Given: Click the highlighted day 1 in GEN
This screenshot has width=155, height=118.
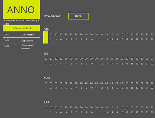Looking at the screenshot, I should coord(46,40).
